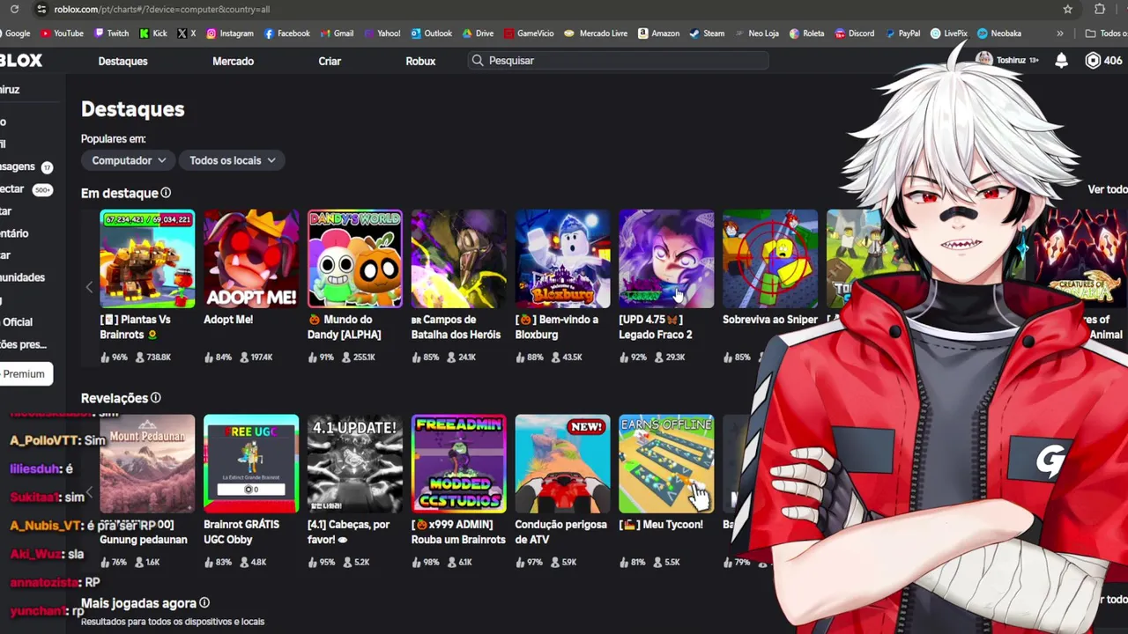Open the Robux balance icon showing 406
Image resolution: width=1128 pixels, height=634 pixels.
pyautogui.click(x=1103, y=61)
